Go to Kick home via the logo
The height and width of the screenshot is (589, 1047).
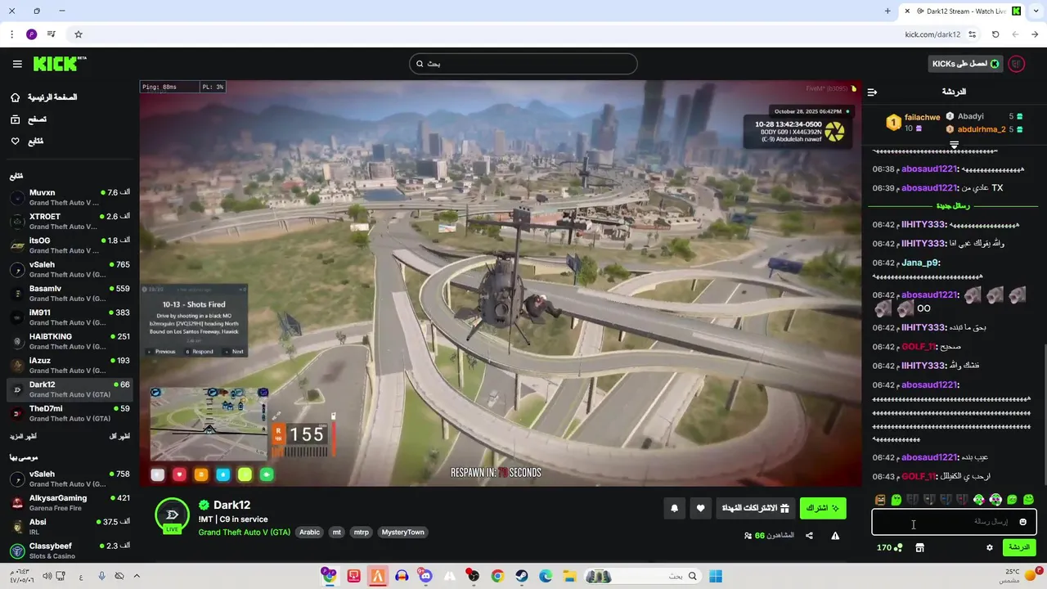point(59,64)
